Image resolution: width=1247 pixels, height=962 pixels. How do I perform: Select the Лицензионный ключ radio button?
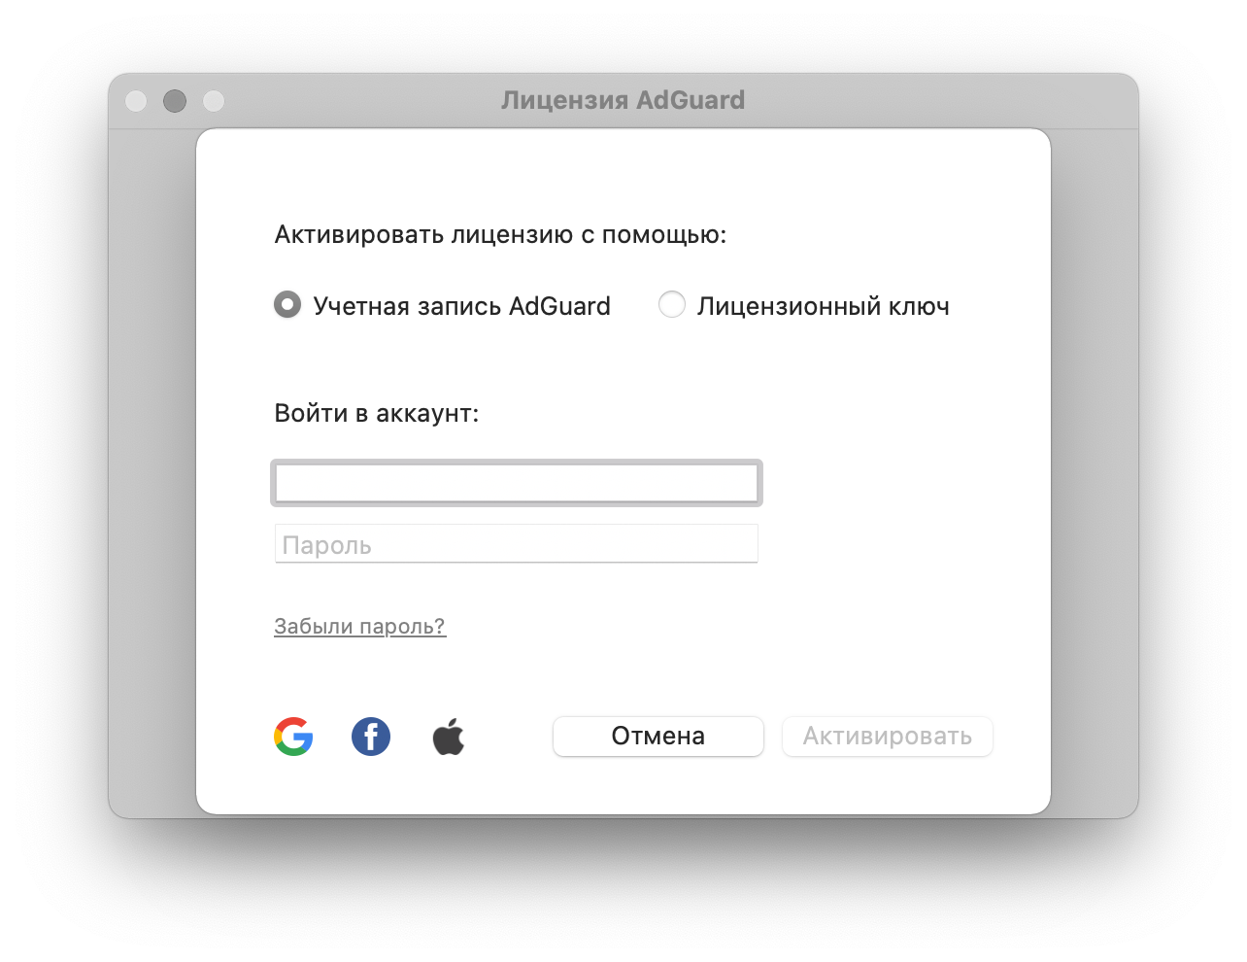click(x=672, y=305)
